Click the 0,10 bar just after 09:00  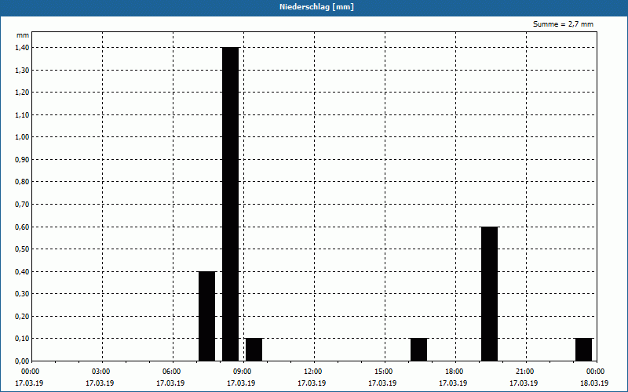click(x=254, y=350)
